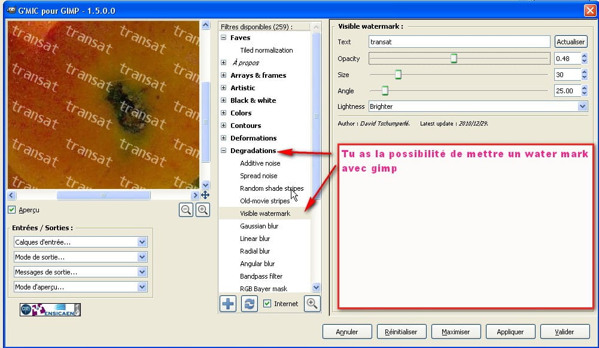The width and height of the screenshot is (599, 348).
Task: Select Gaussian blur filter
Action: 259,226
